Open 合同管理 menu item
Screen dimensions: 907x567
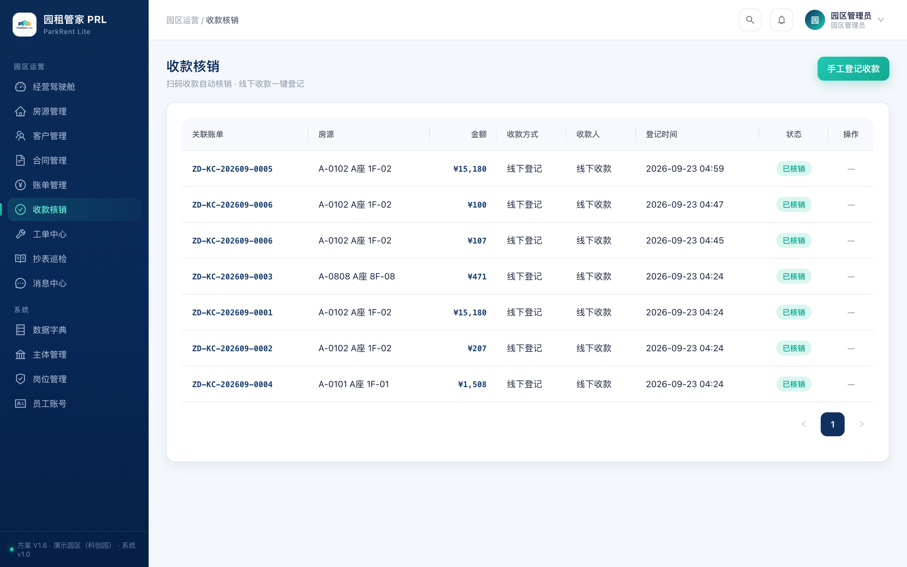tap(74, 161)
